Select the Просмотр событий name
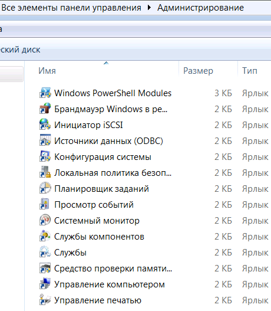The width and height of the screenshot is (271, 311). [94, 205]
